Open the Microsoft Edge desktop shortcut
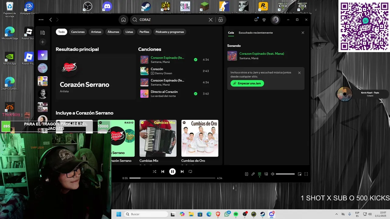Image resolution: width=390 pixels, height=219 pixels. [x=10, y=33]
